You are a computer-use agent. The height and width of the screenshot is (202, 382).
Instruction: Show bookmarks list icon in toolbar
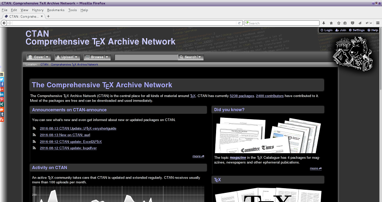pyautogui.click(x=345, y=23)
